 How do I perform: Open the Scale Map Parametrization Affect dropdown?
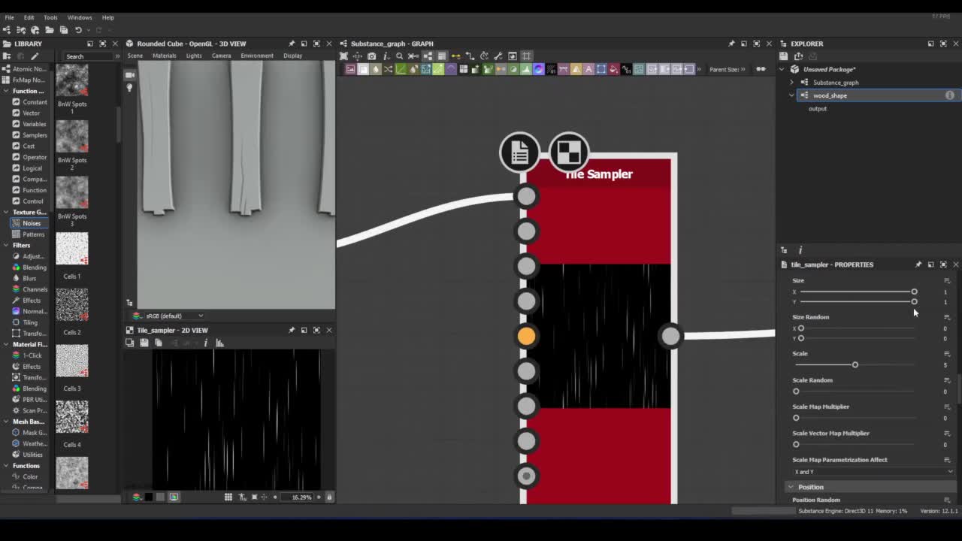[x=873, y=472]
